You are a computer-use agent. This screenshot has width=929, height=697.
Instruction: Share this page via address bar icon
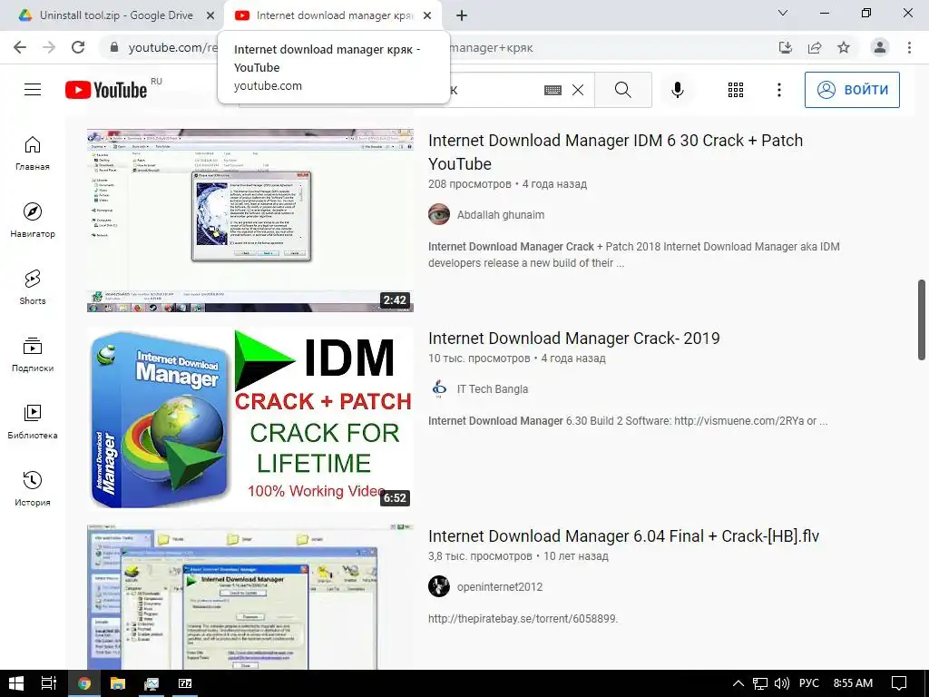point(815,47)
